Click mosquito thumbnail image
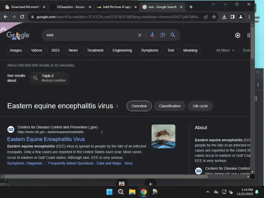 [x=163, y=136]
